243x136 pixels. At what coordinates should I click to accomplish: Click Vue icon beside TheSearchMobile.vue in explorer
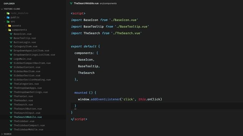(11, 117)
